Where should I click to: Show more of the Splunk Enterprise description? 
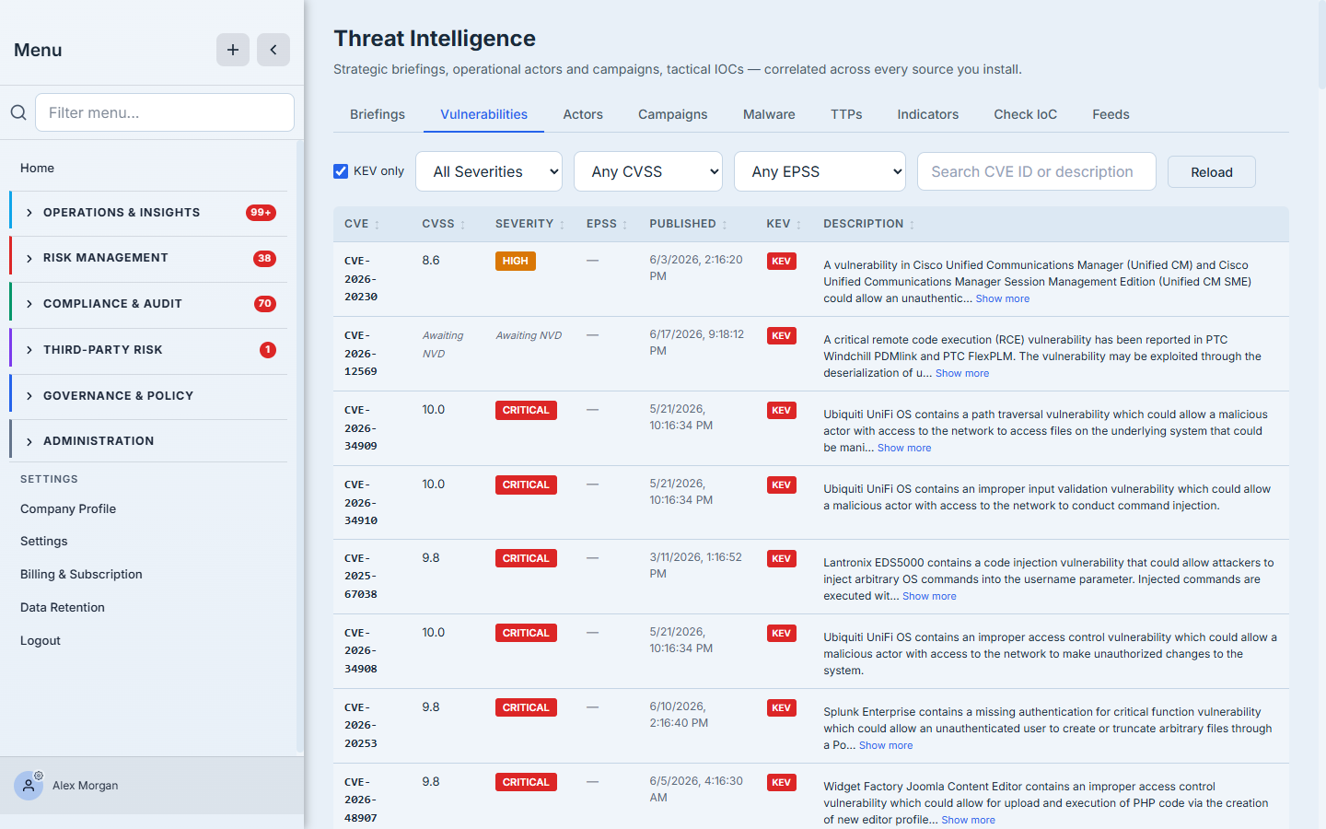click(x=886, y=745)
